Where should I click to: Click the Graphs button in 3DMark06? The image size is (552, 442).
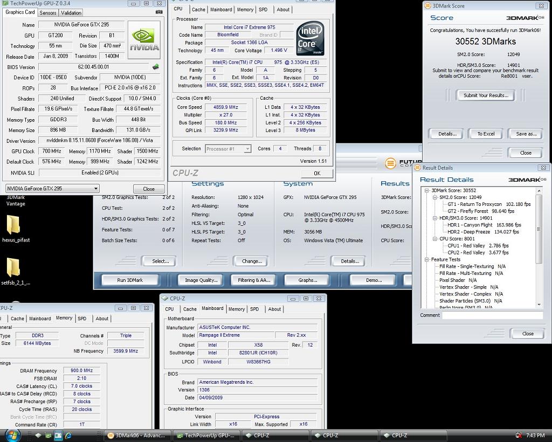coord(307,280)
